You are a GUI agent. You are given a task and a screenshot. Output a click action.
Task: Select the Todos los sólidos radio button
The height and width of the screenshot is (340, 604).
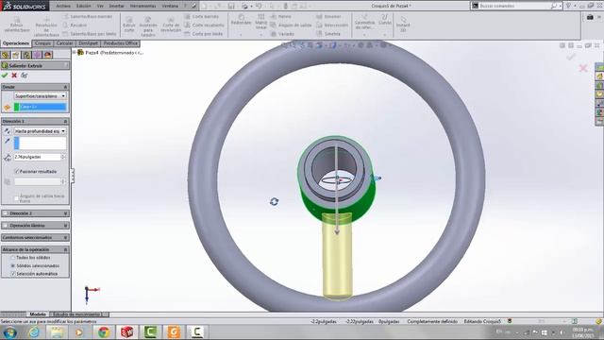[13, 258]
